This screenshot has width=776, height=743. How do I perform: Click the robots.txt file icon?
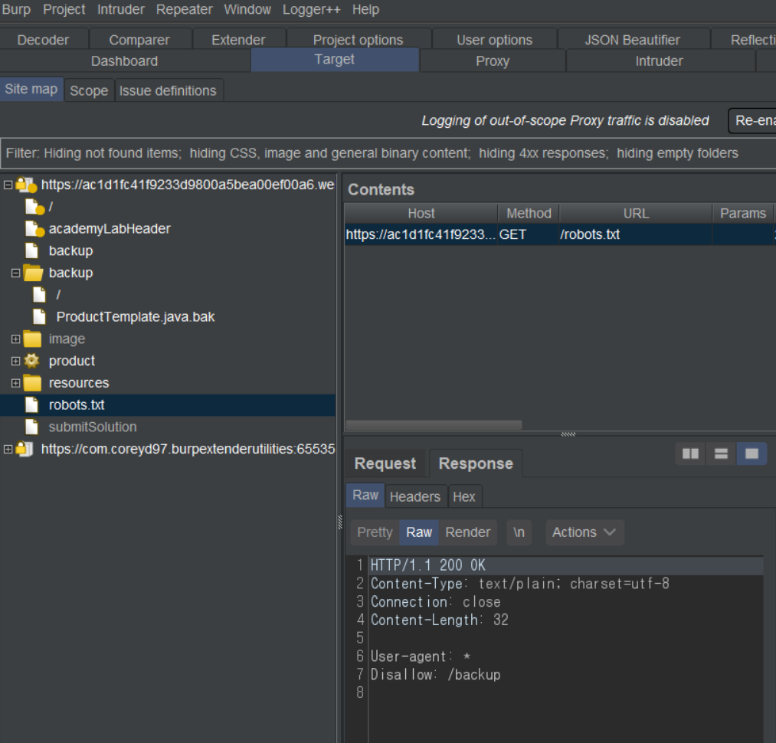coord(31,404)
